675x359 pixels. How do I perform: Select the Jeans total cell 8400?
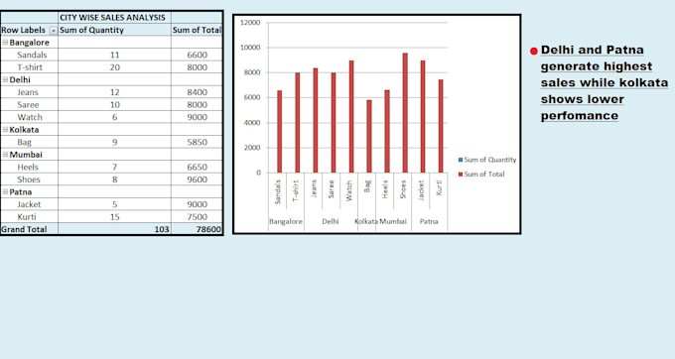click(x=197, y=92)
